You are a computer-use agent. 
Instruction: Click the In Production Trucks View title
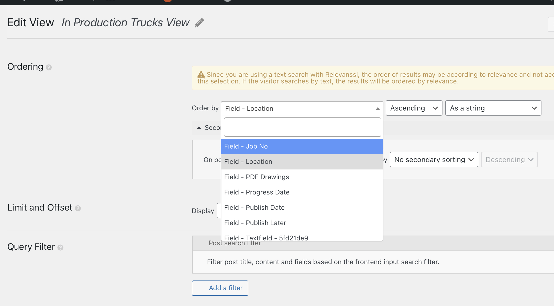[125, 23]
